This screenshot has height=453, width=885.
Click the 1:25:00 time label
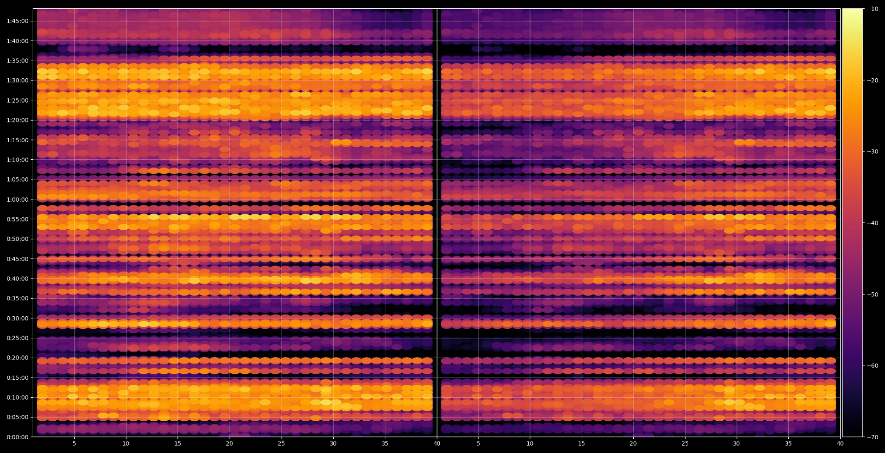18,100
